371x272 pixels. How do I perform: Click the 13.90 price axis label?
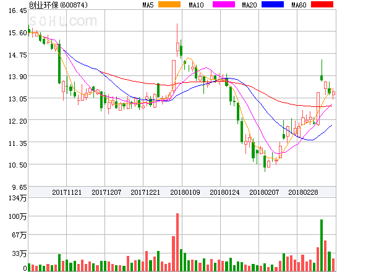click(x=18, y=77)
